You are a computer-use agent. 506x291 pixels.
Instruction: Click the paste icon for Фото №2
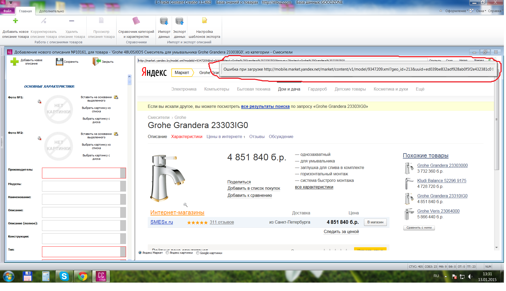[116, 134]
